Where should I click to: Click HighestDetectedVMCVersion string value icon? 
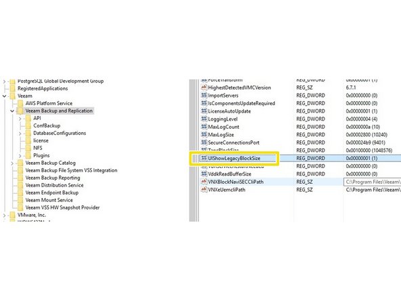pyautogui.click(x=204, y=87)
